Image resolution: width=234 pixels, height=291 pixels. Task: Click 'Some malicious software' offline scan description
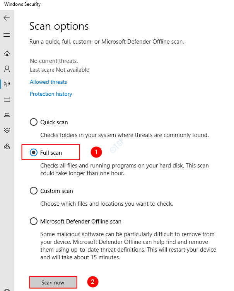coord(128,246)
